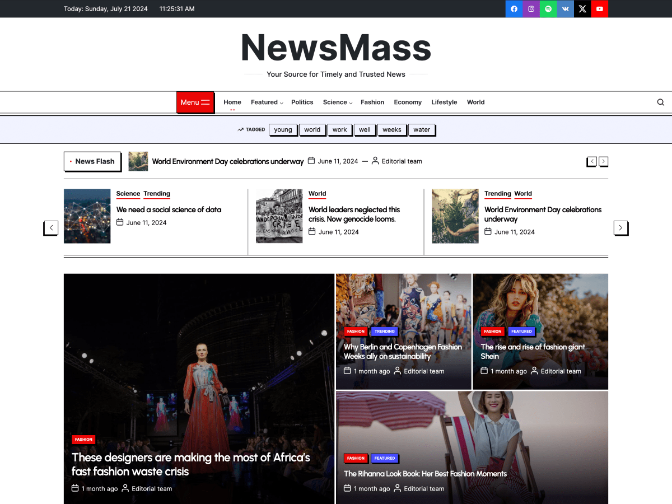This screenshot has height=504, width=672.
Task: Read 'We need a social science of data' article
Action: pyautogui.click(x=168, y=209)
